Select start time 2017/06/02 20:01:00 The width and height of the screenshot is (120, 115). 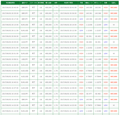point(10,53)
